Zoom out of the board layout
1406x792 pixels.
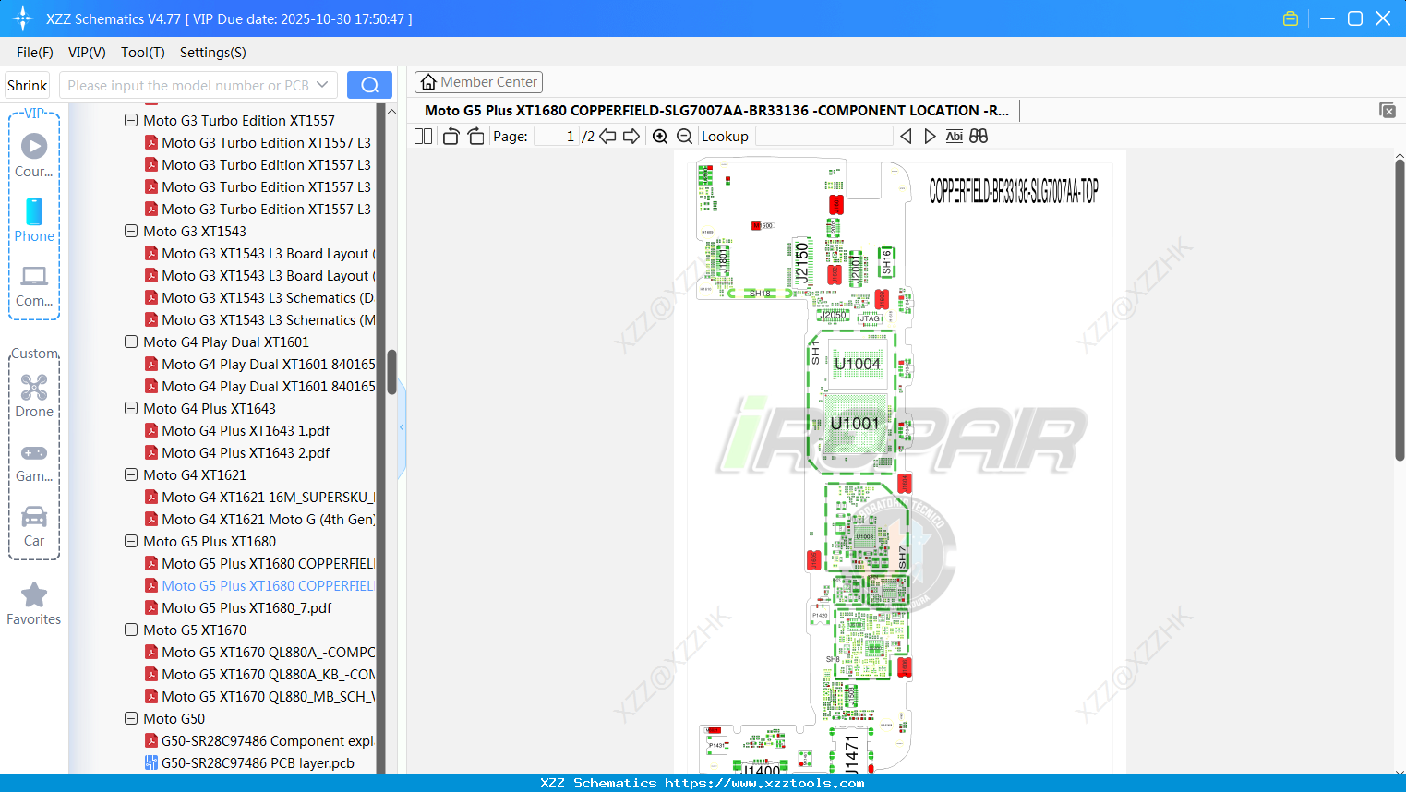coord(684,137)
